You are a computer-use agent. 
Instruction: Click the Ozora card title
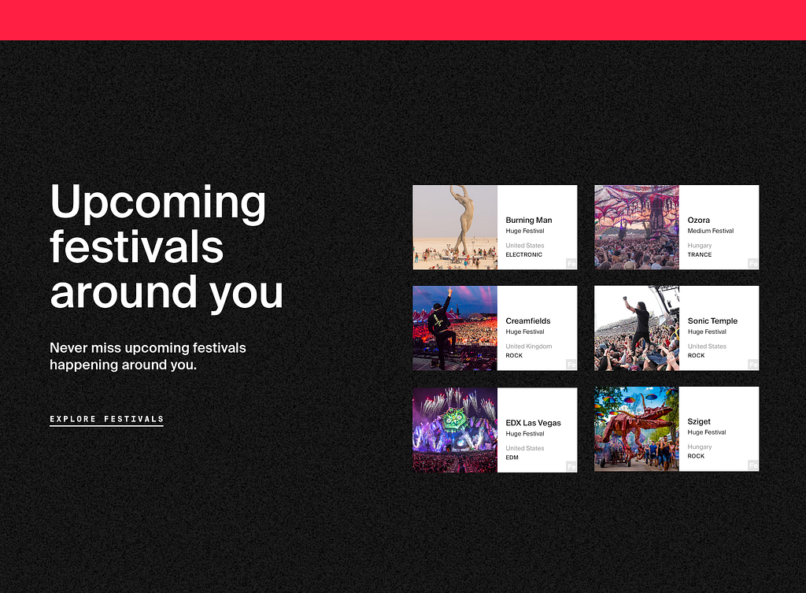click(699, 221)
